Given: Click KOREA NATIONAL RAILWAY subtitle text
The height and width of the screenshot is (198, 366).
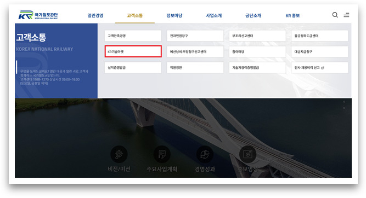Looking at the screenshot, I should click(x=44, y=49).
